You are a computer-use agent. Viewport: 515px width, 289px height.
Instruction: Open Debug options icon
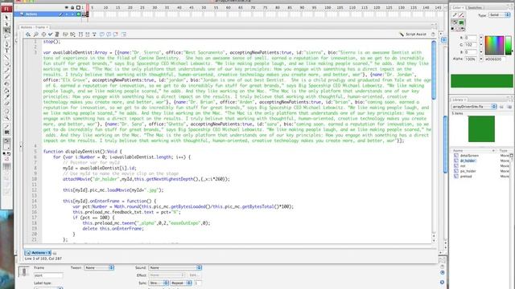pos(72,34)
